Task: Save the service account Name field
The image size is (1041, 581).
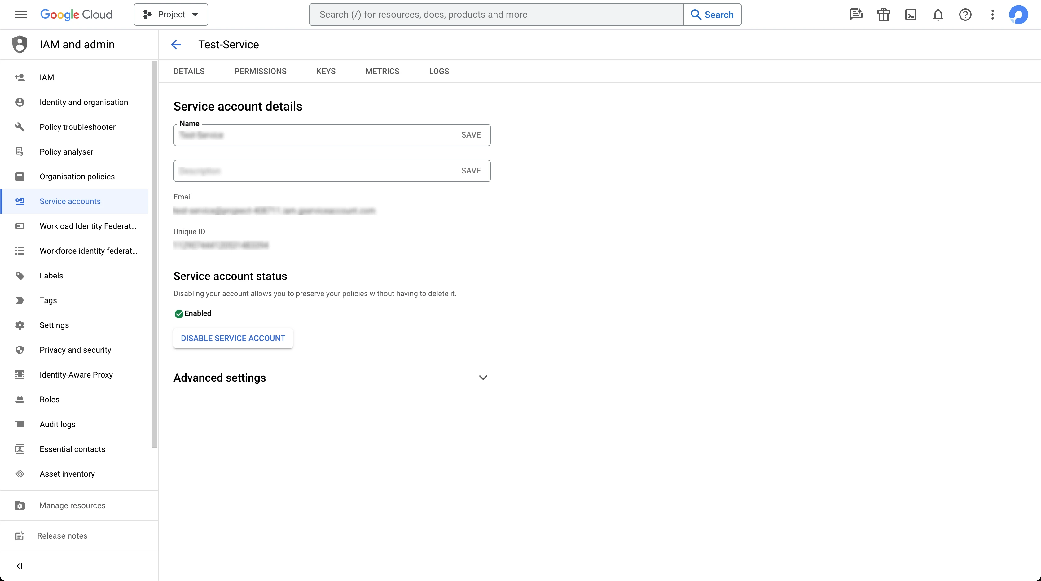Action: [471, 135]
